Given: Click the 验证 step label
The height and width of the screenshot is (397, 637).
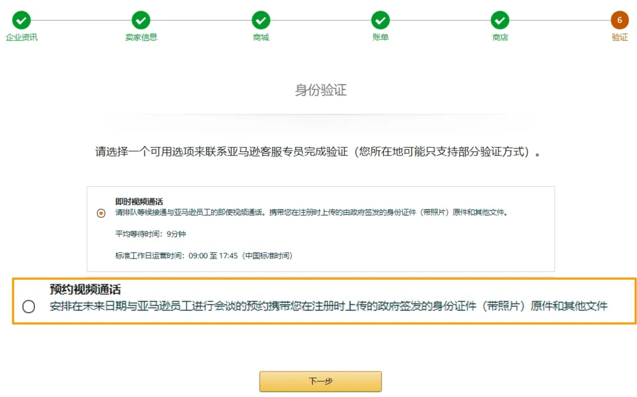Looking at the screenshot, I should pos(619,38).
